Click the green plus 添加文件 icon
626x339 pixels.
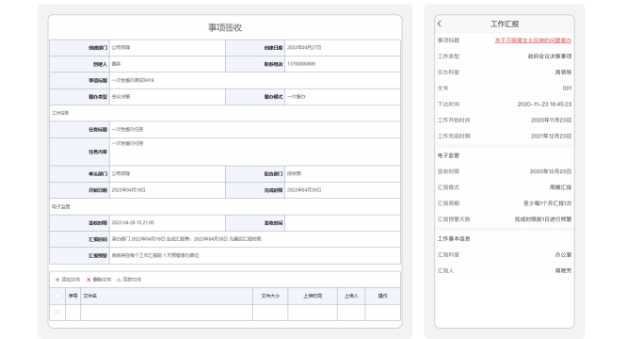click(x=57, y=280)
